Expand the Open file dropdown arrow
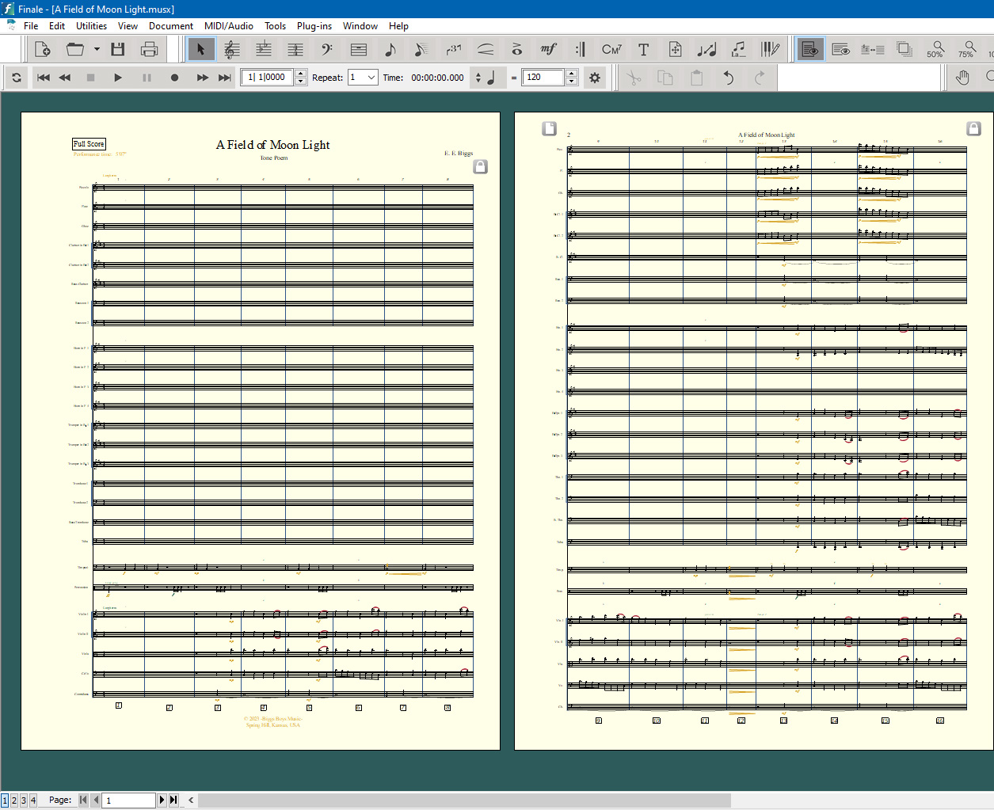This screenshot has width=994, height=810. pyautogui.click(x=97, y=50)
